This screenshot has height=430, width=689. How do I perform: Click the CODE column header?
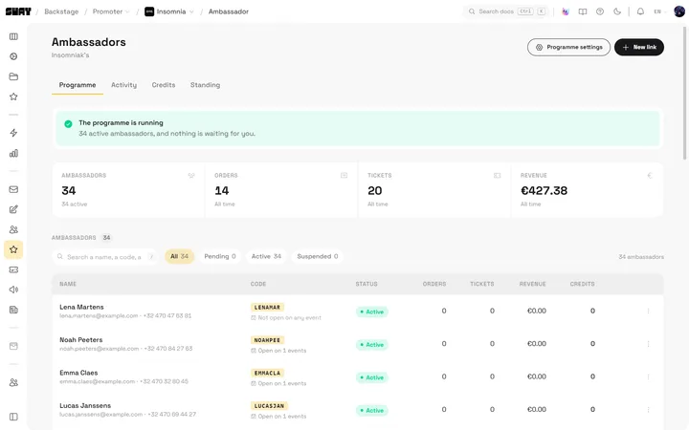click(258, 284)
